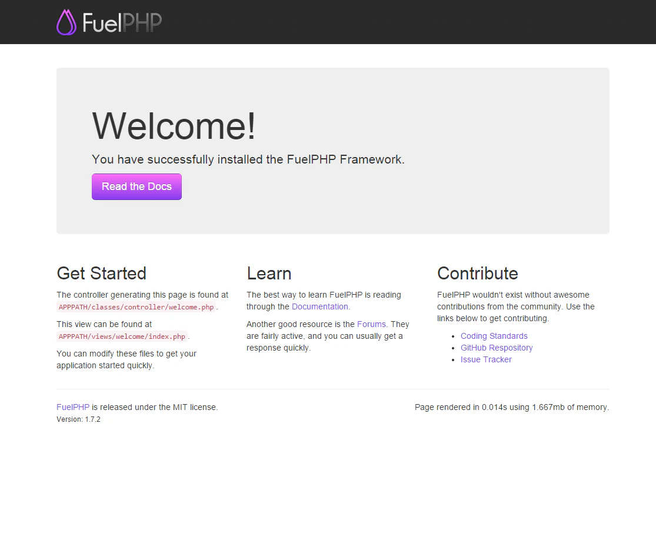
Task: Open the Read the Docs button
Action: pyautogui.click(x=137, y=186)
